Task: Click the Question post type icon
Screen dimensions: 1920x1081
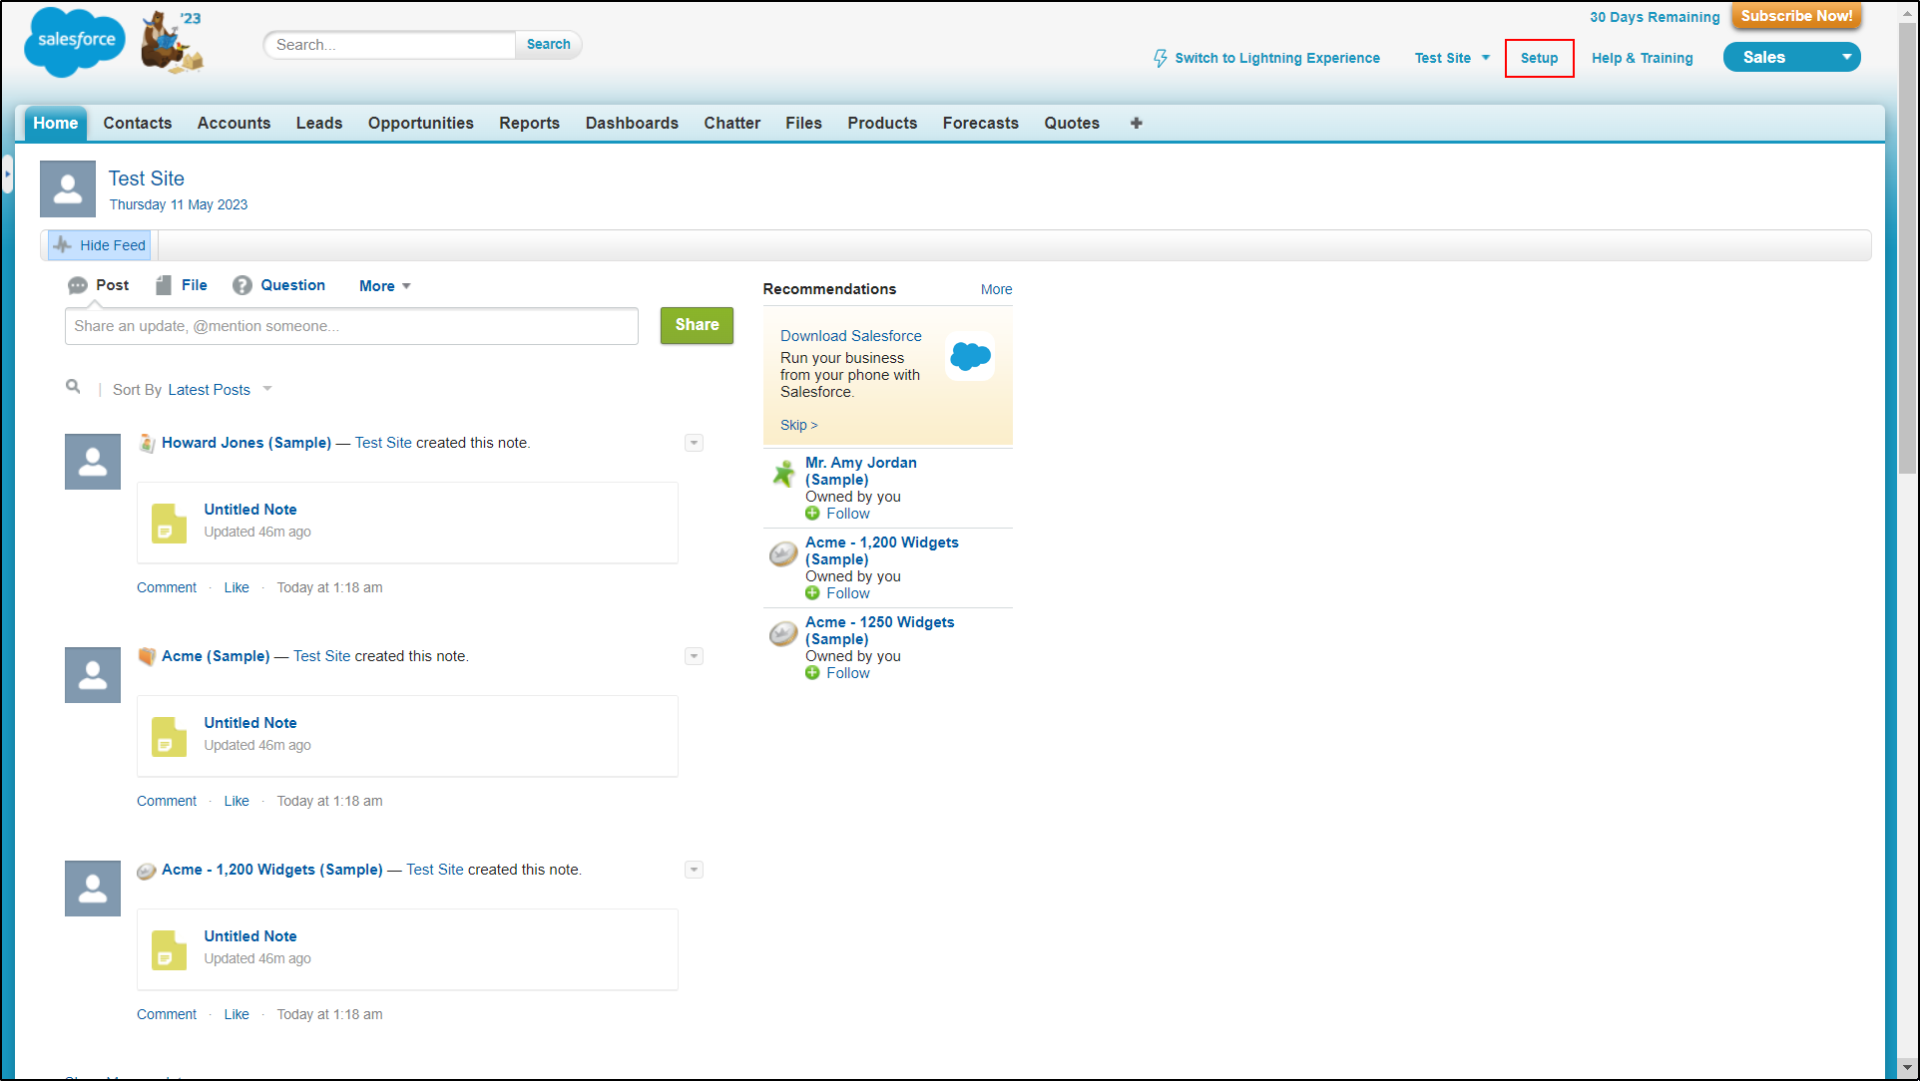Action: 241,285
